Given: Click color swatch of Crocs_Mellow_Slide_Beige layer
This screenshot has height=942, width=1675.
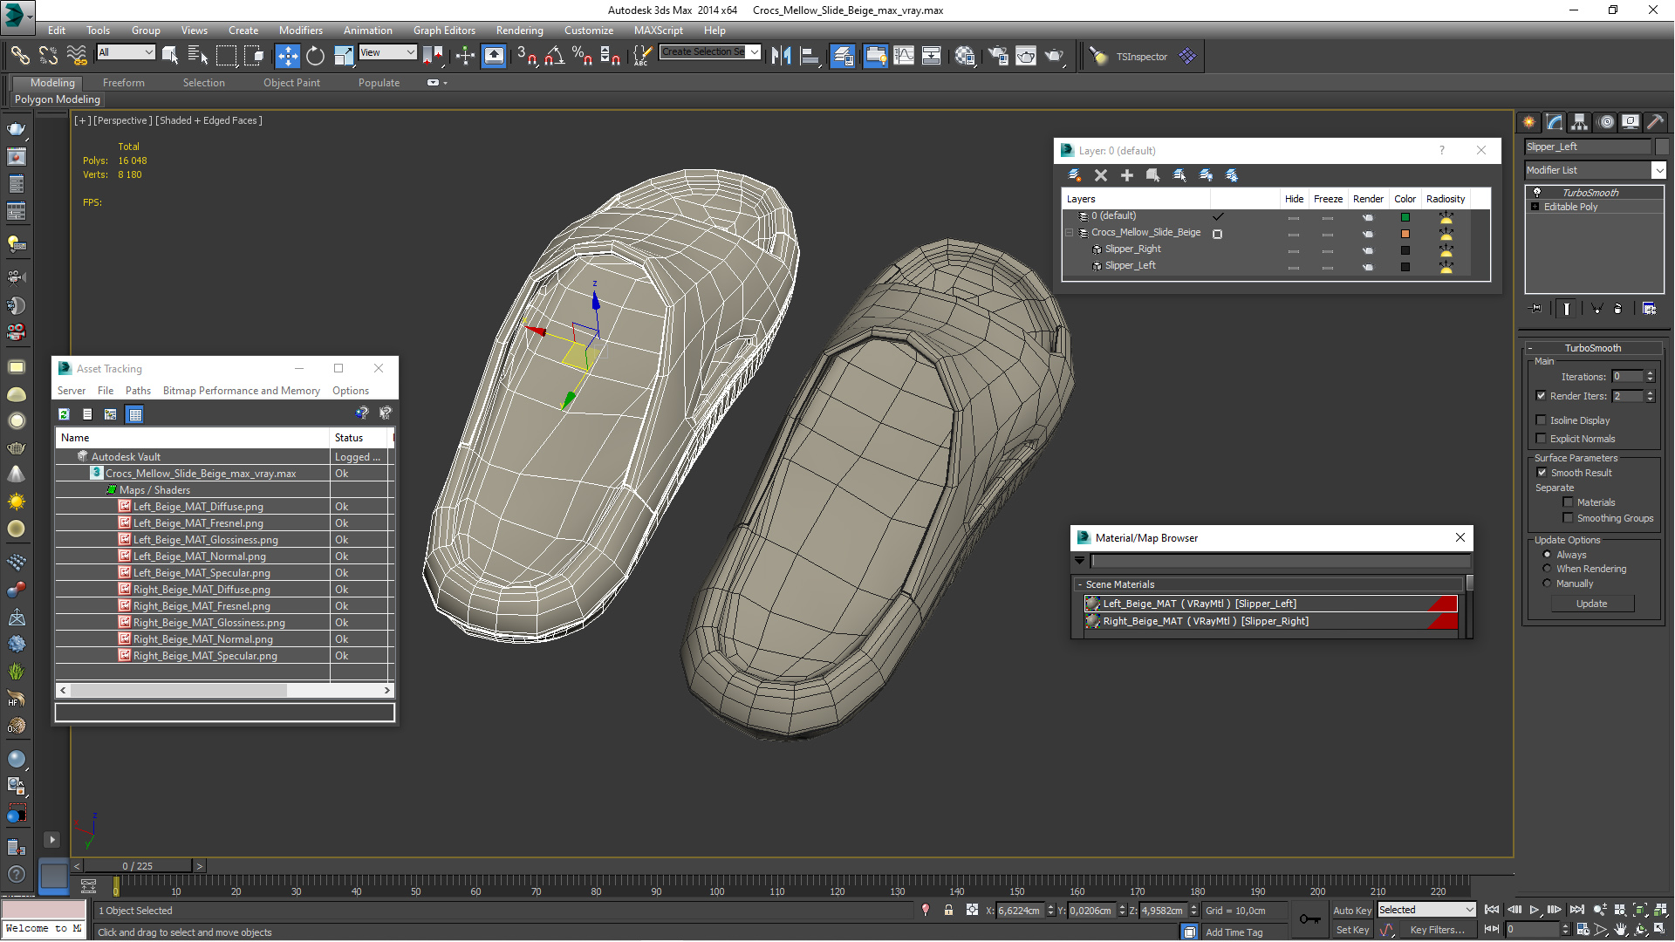Looking at the screenshot, I should click(x=1405, y=234).
